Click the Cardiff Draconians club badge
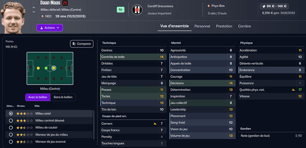This screenshot has height=148, width=306. [x=137, y=10]
